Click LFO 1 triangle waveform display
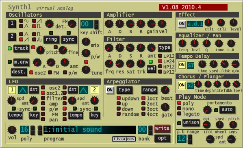 point(23,90)
